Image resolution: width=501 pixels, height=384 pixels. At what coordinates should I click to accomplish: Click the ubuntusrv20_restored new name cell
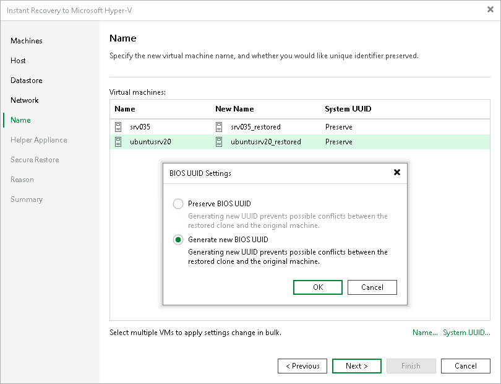[x=266, y=142]
